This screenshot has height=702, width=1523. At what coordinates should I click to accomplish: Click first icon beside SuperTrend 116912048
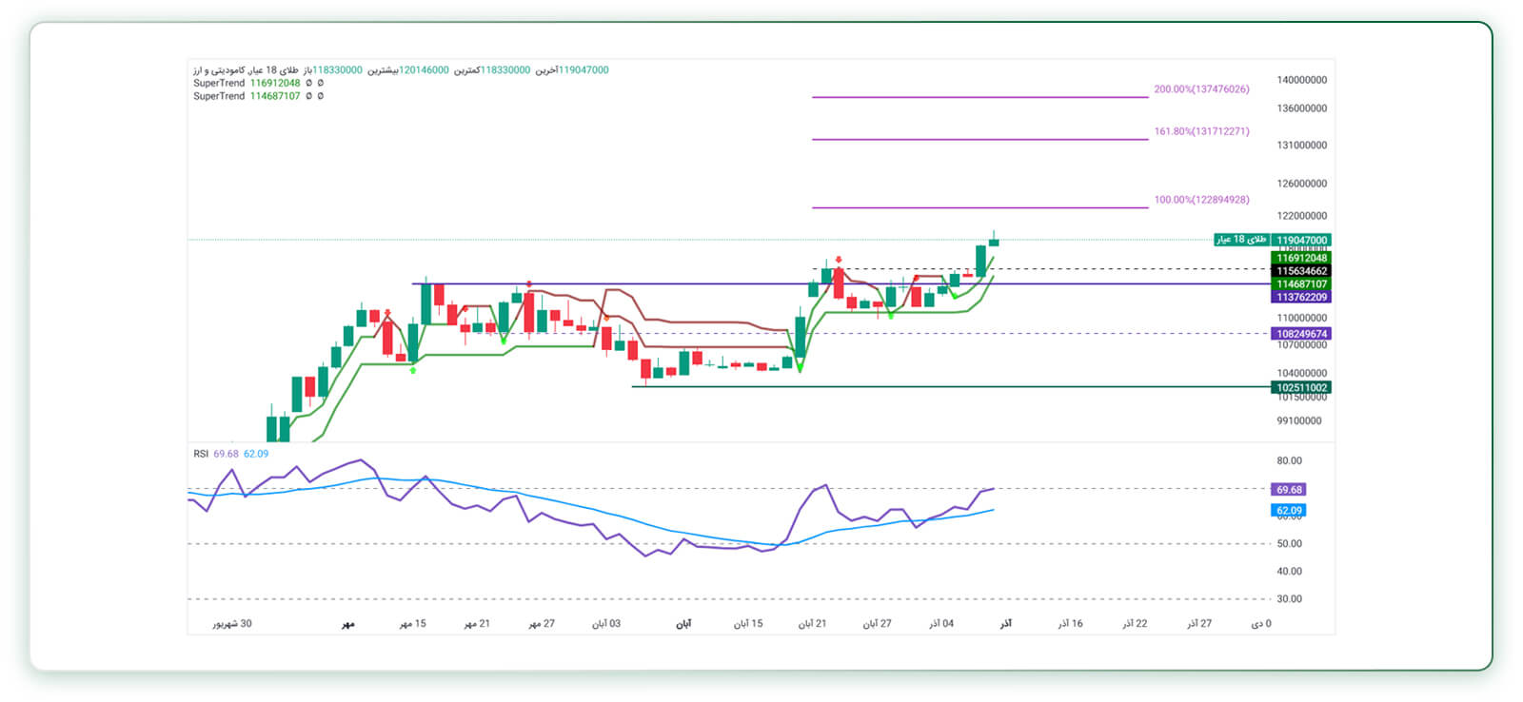(308, 84)
